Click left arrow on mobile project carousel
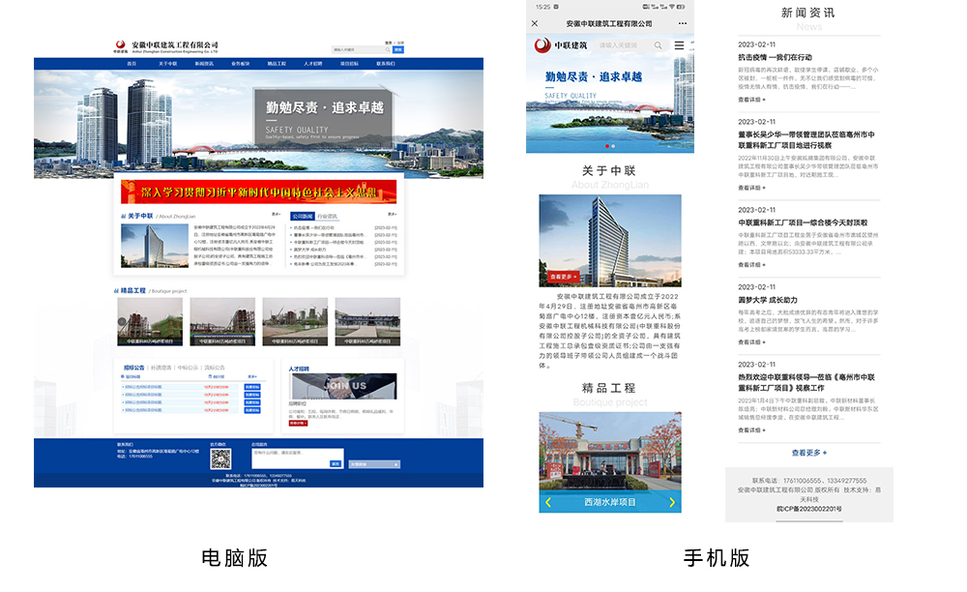Viewport: 967px width, 592px height. [x=548, y=502]
